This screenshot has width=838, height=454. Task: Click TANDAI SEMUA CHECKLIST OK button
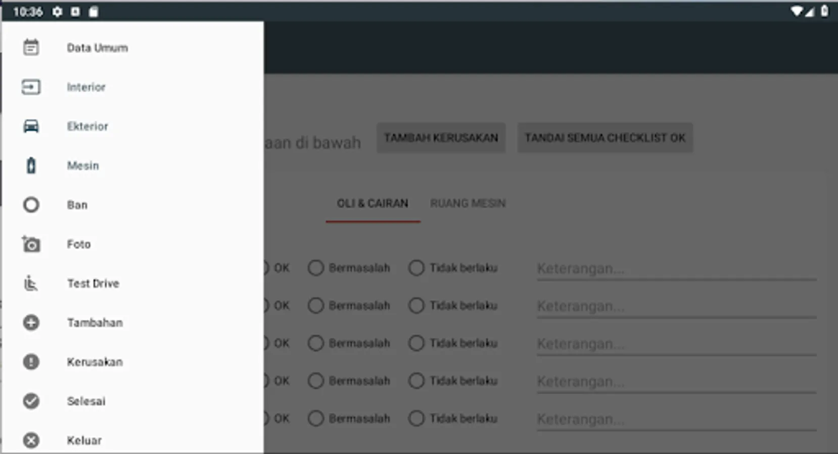point(605,138)
